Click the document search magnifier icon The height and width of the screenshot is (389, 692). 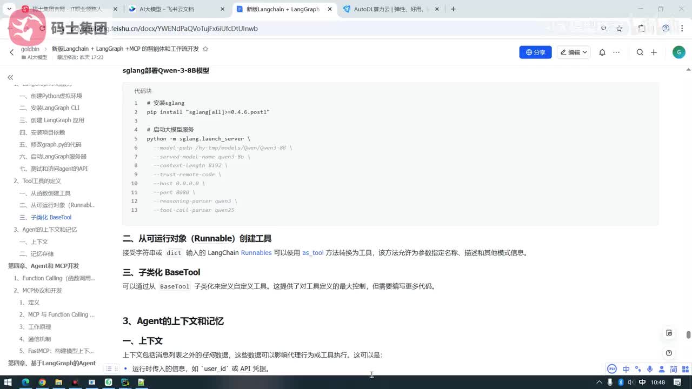tap(640, 52)
